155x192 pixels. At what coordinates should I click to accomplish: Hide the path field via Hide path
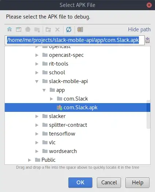pos(139,30)
